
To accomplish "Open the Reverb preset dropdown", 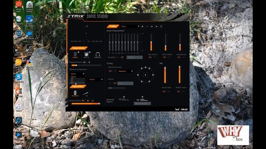I will click(x=126, y=83).
